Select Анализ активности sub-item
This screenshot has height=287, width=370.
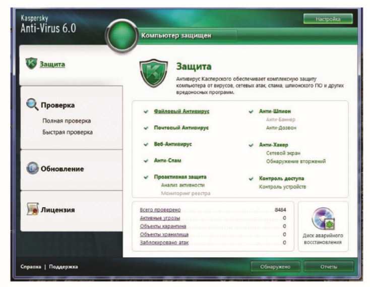coord(182,185)
